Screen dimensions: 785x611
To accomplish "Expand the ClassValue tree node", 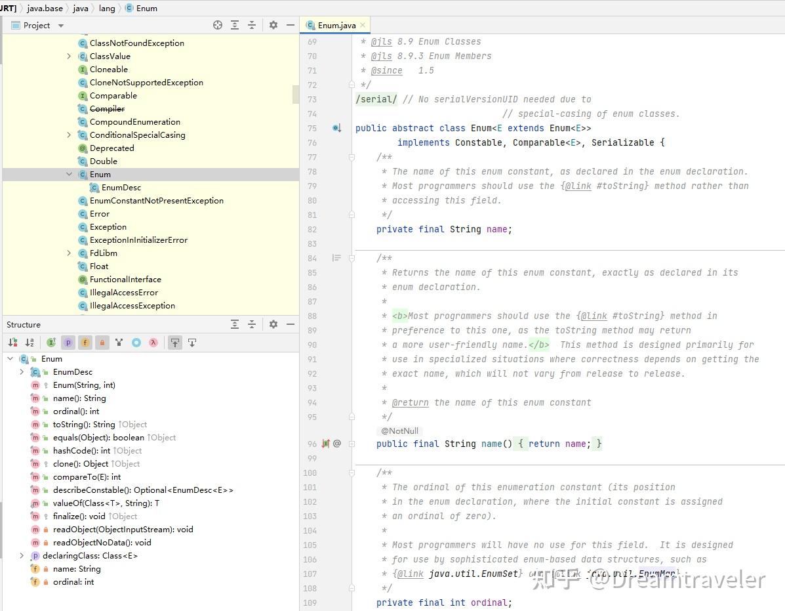I will tap(69, 56).
